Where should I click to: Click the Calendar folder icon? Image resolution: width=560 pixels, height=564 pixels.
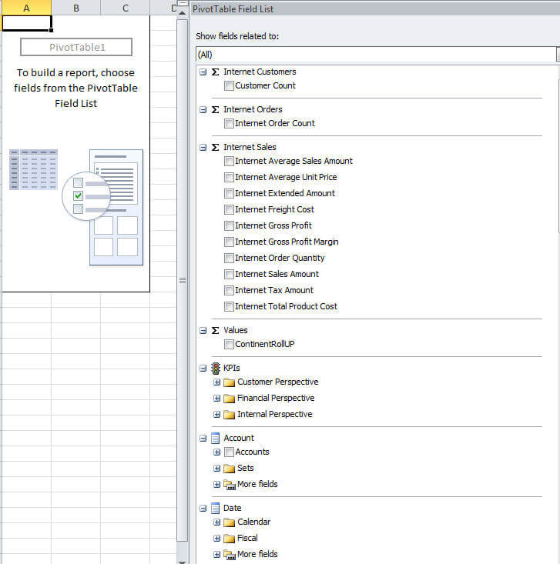click(x=229, y=522)
